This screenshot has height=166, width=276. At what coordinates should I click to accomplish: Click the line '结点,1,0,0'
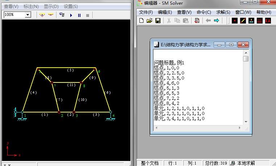tap(167, 68)
